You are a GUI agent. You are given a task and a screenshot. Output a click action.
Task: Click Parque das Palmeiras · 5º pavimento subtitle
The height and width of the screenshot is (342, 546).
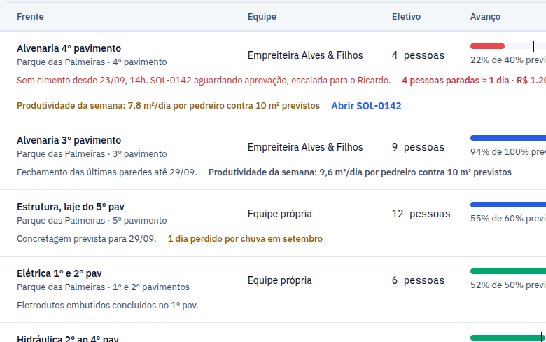click(92, 220)
